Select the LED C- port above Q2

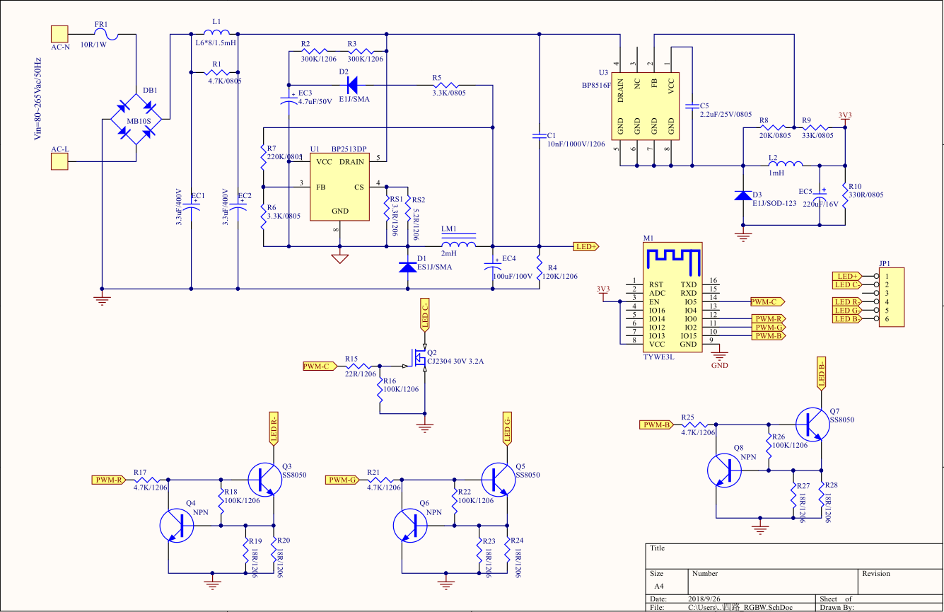click(425, 316)
